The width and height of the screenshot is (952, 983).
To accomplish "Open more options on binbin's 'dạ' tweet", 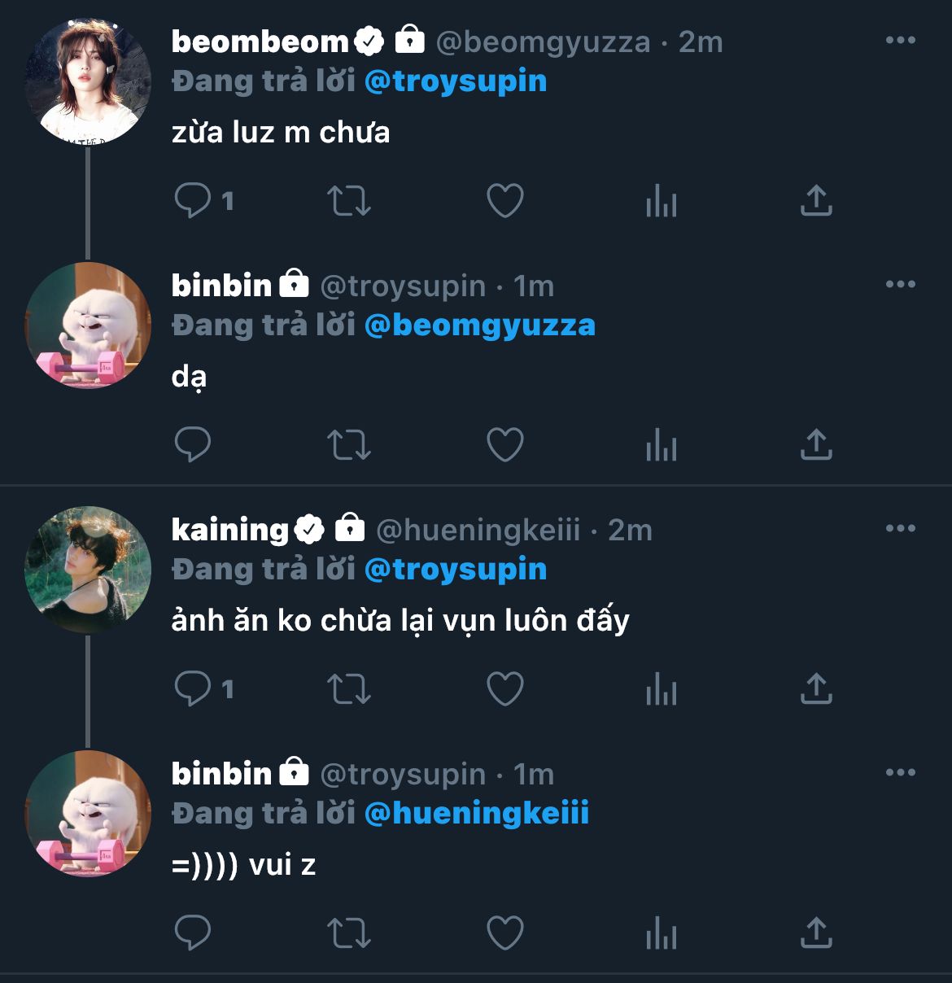I will (900, 285).
